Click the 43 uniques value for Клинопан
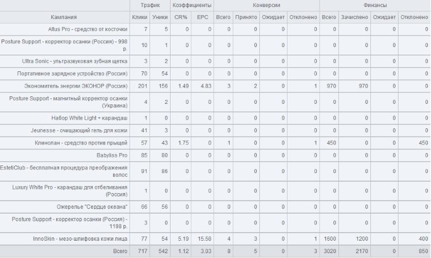The width and height of the screenshot is (431, 258). pyautogui.click(x=165, y=143)
